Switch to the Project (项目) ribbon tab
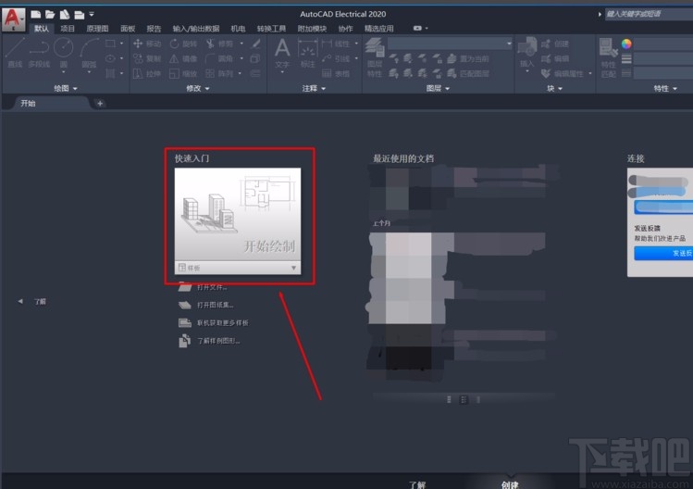The height and width of the screenshot is (489, 693). [68, 29]
